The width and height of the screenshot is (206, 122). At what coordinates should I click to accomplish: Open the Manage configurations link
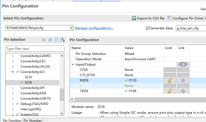94,28
